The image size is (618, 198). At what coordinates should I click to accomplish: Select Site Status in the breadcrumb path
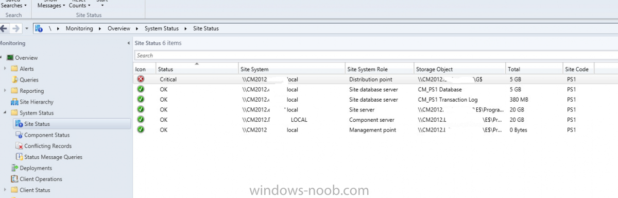[x=206, y=28]
